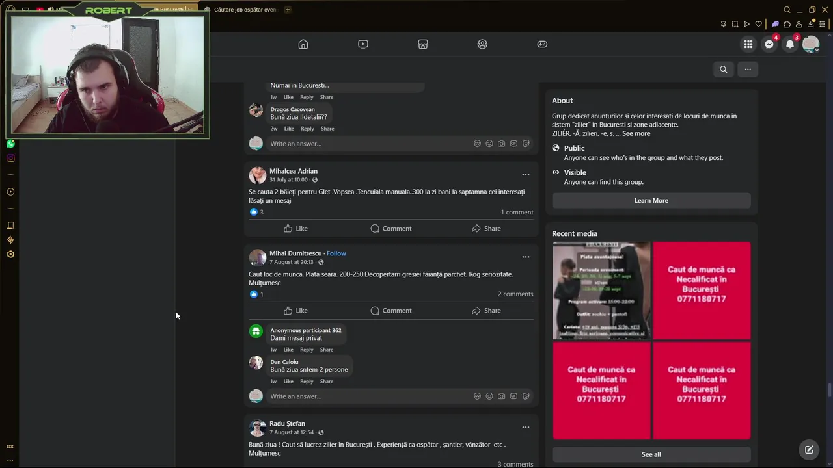Open the browser extensions icon
The height and width of the screenshot is (468, 833).
(x=787, y=24)
